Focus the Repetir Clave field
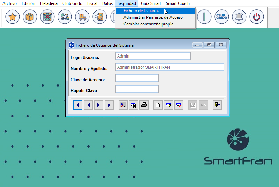Viewport: 279px width, 187px height. (x=137, y=89)
